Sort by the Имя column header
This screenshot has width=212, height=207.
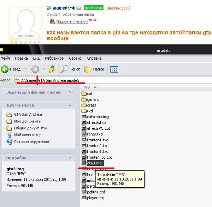pos(87,87)
